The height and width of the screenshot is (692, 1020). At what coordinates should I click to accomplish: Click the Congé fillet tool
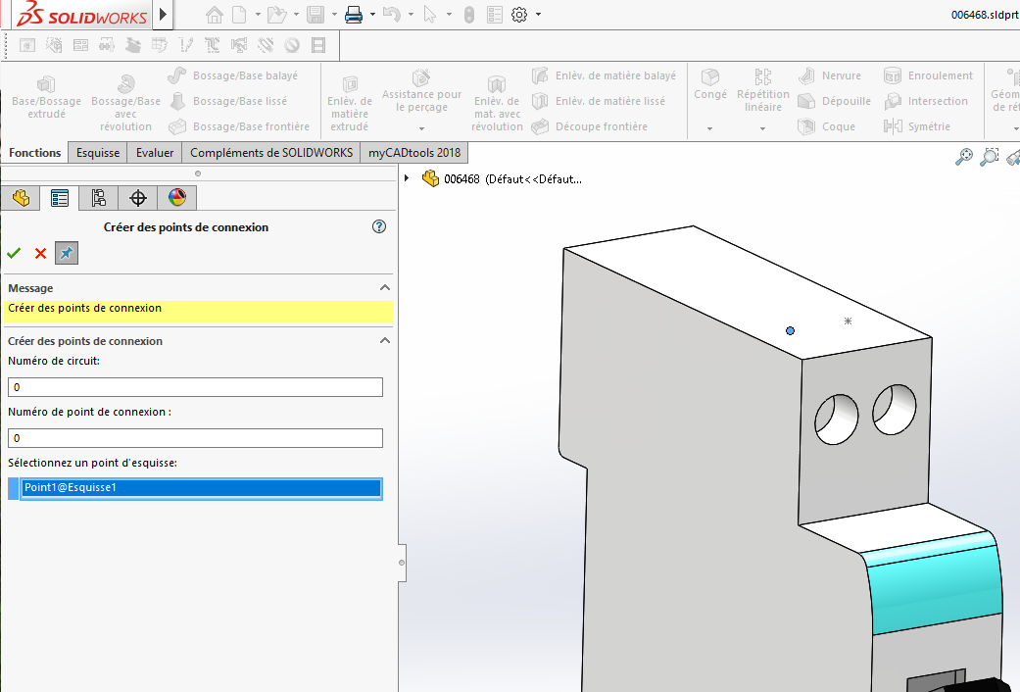pyautogui.click(x=709, y=84)
